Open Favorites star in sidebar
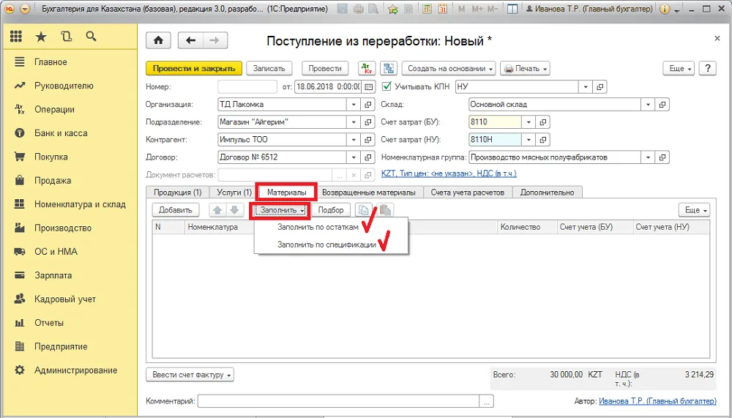The image size is (732, 418). pyautogui.click(x=41, y=37)
